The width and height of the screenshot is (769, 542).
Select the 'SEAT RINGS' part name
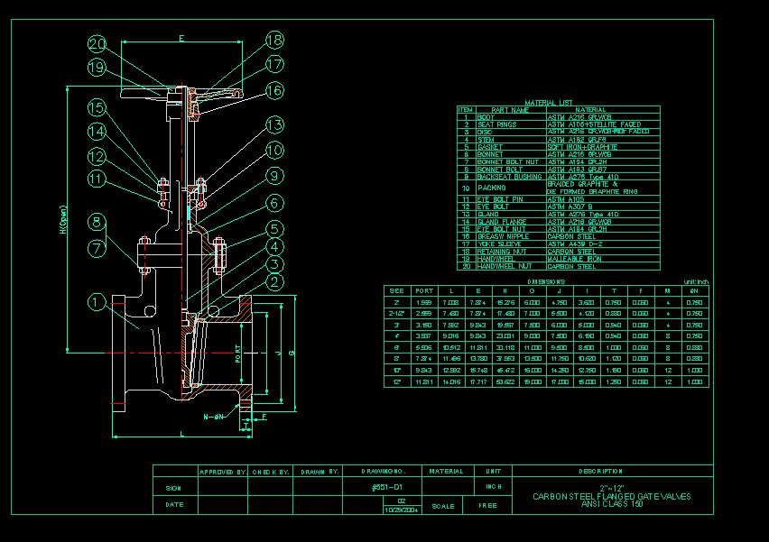click(x=496, y=125)
